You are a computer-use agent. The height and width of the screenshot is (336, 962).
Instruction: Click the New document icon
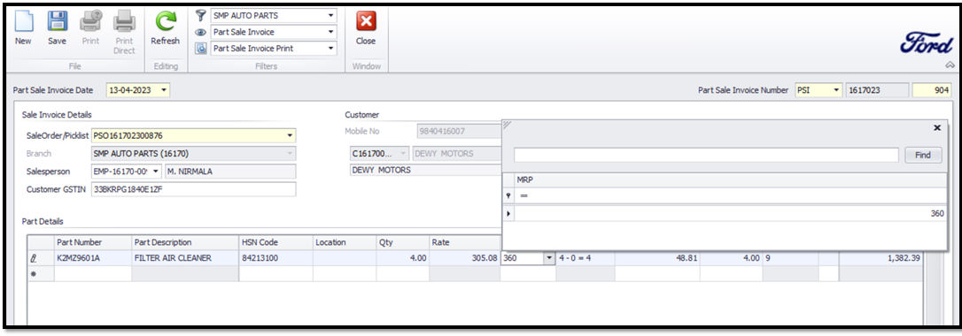23,21
